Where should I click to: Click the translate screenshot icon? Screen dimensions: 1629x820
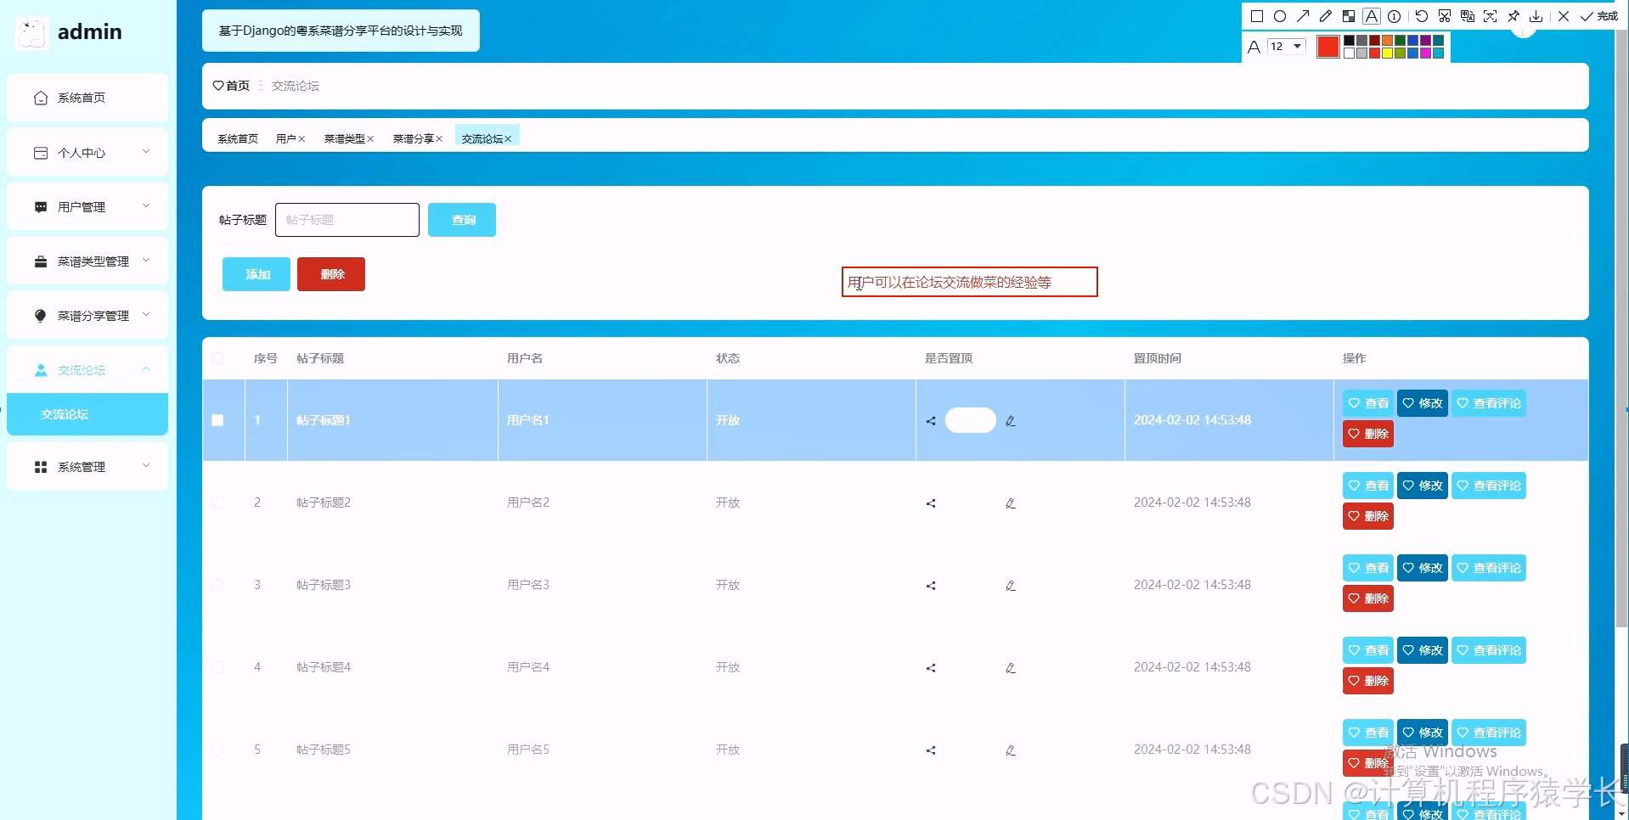coord(1468,16)
